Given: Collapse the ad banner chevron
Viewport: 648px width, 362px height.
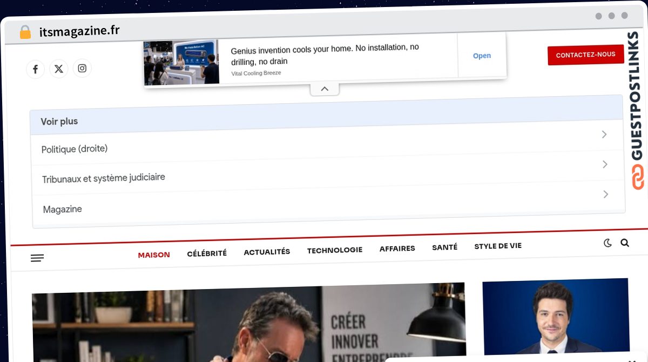Looking at the screenshot, I should tap(325, 89).
